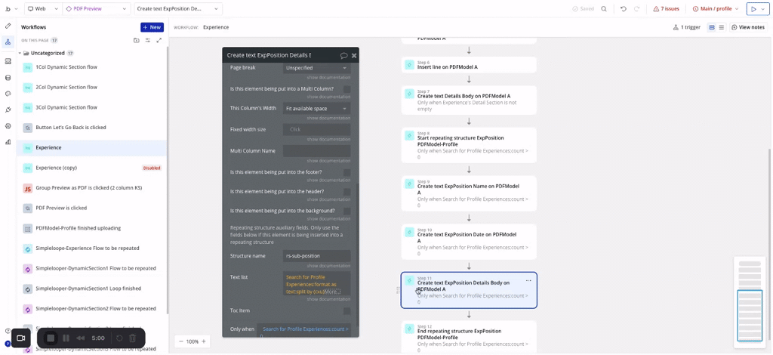Click the Structure name field 'rs-sub-position'
The height and width of the screenshot is (355, 773).
point(316,256)
